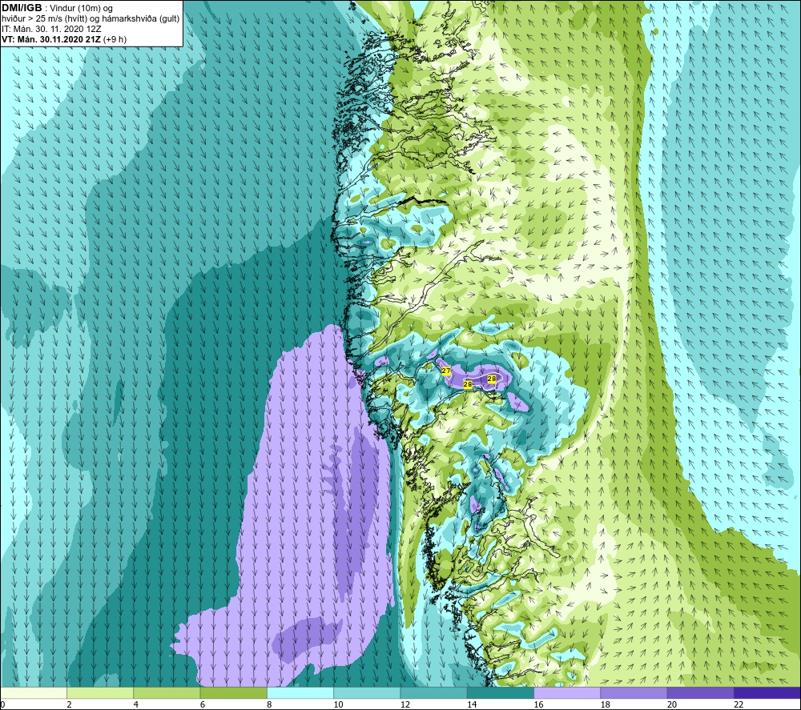
Task: Click the 'Vindur (10m) og' text
Action: pyautogui.click(x=83, y=9)
